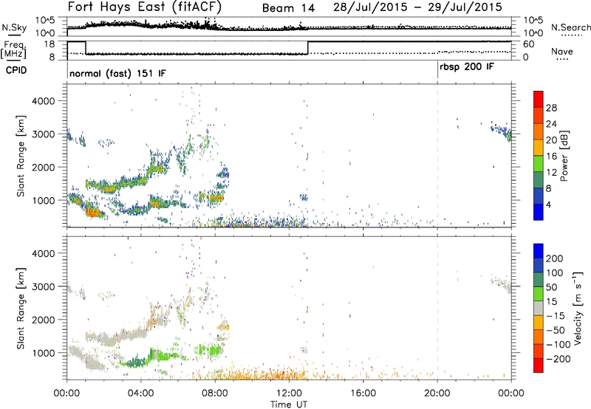
Task: Click the date range '28/Jul/2015 - 29/Jul/2015'
Action: point(417,7)
